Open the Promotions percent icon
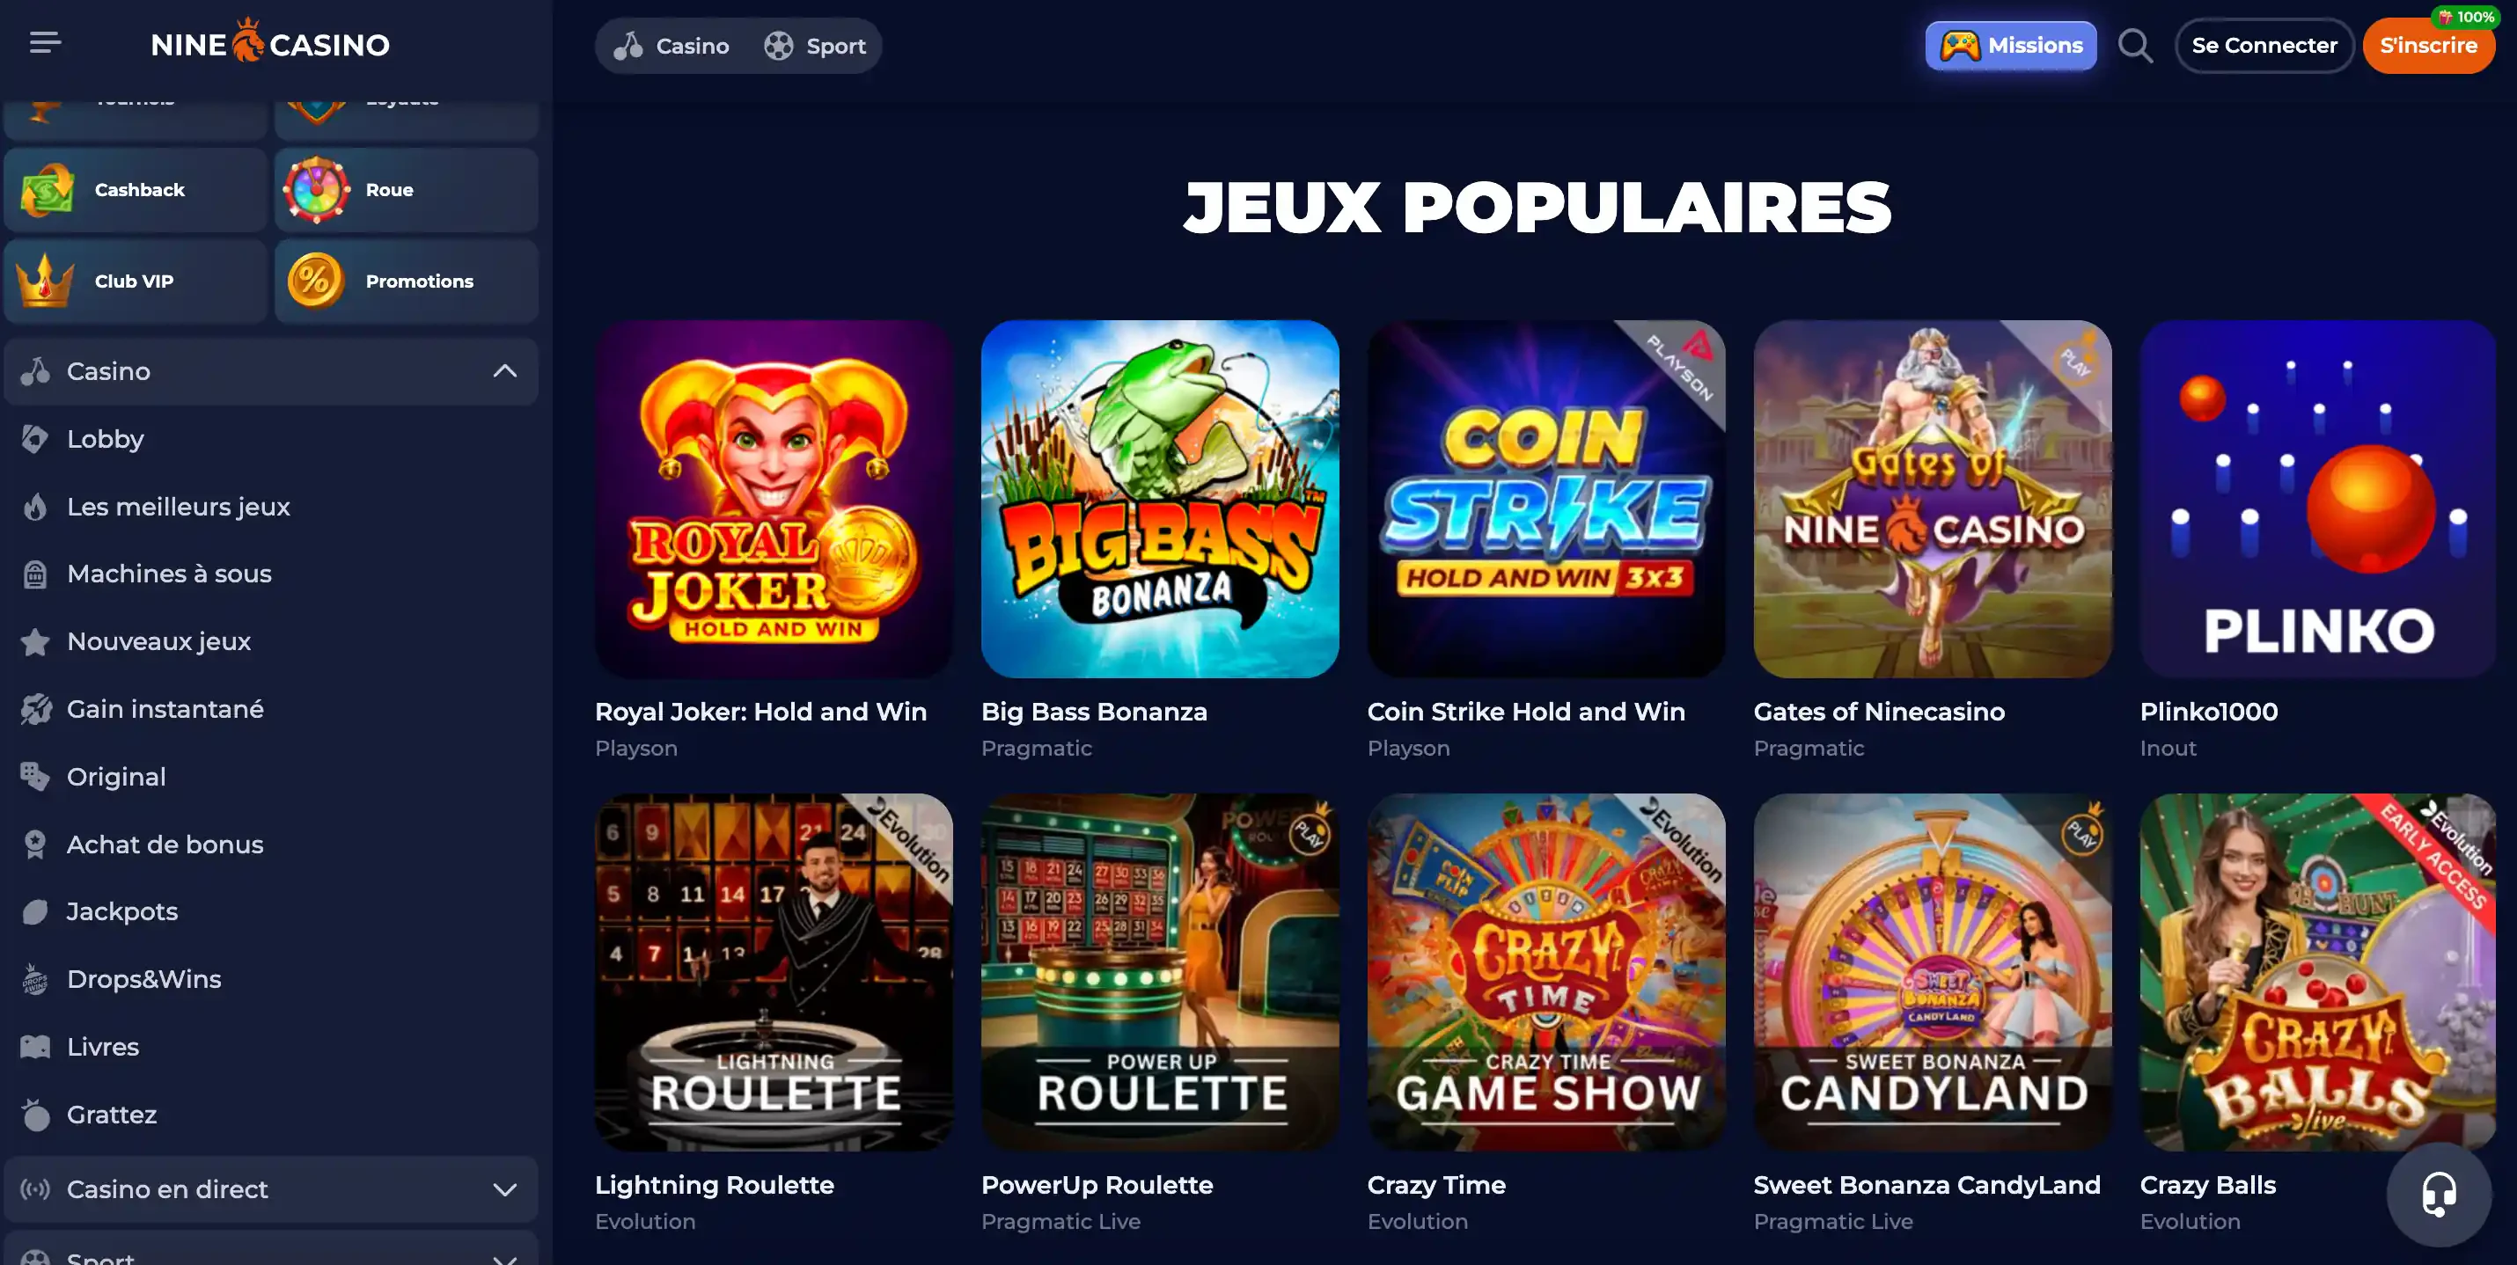 pyautogui.click(x=316, y=282)
